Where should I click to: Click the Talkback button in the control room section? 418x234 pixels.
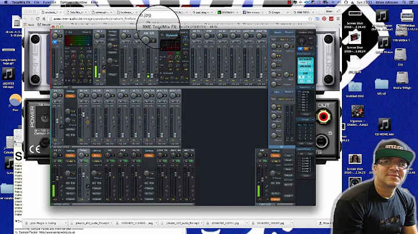tap(288, 175)
